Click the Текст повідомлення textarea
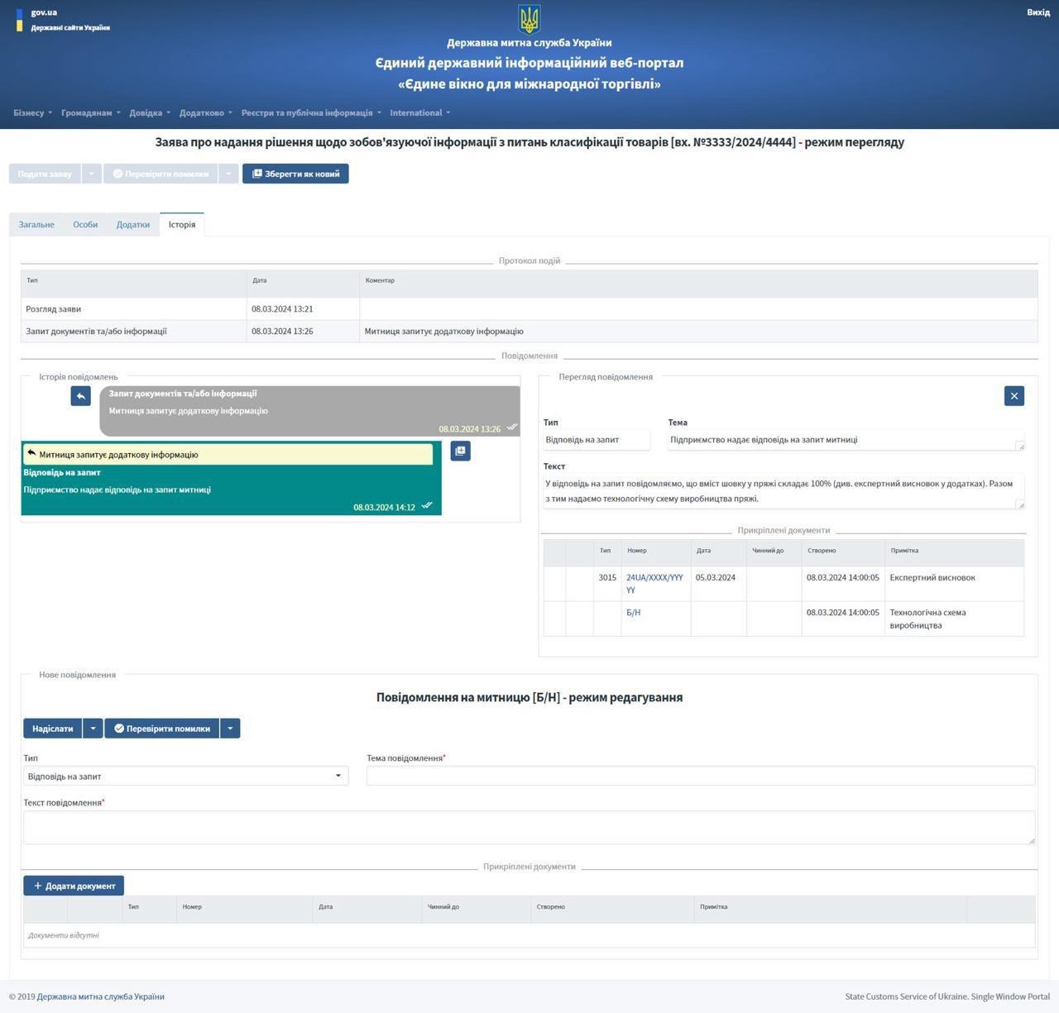The image size is (1059, 1013). click(529, 827)
